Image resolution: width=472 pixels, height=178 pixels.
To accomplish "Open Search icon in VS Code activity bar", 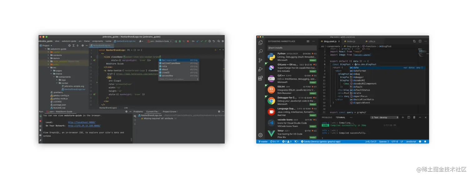I will [x=260, y=51].
